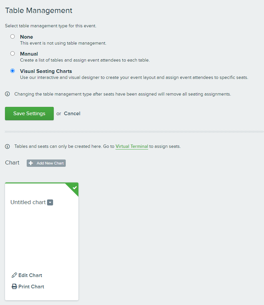Viewport: 264px width, 305px height.
Task: Click info icon beside tables and seats note
Action: click(7, 146)
